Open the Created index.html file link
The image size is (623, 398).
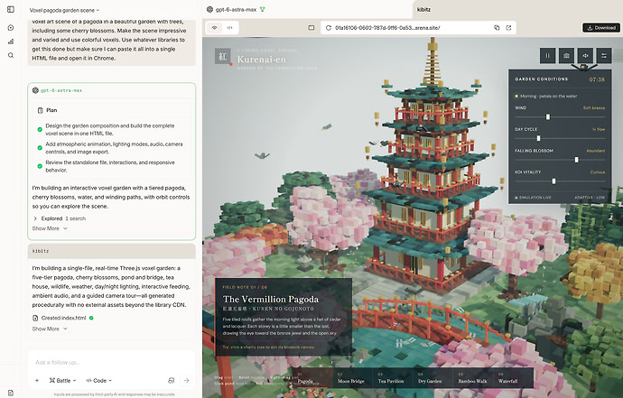point(63,318)
